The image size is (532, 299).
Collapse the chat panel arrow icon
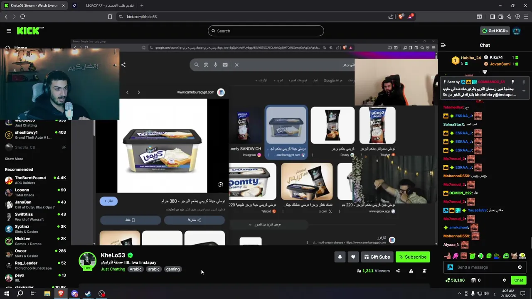[x=443, y=45]
